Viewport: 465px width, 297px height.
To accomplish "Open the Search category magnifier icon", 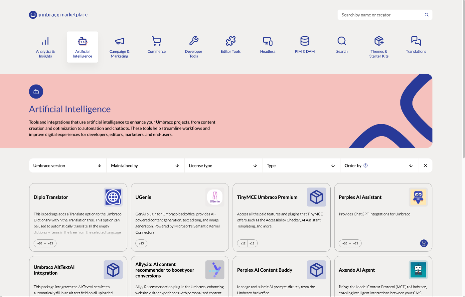I will 342,41.
